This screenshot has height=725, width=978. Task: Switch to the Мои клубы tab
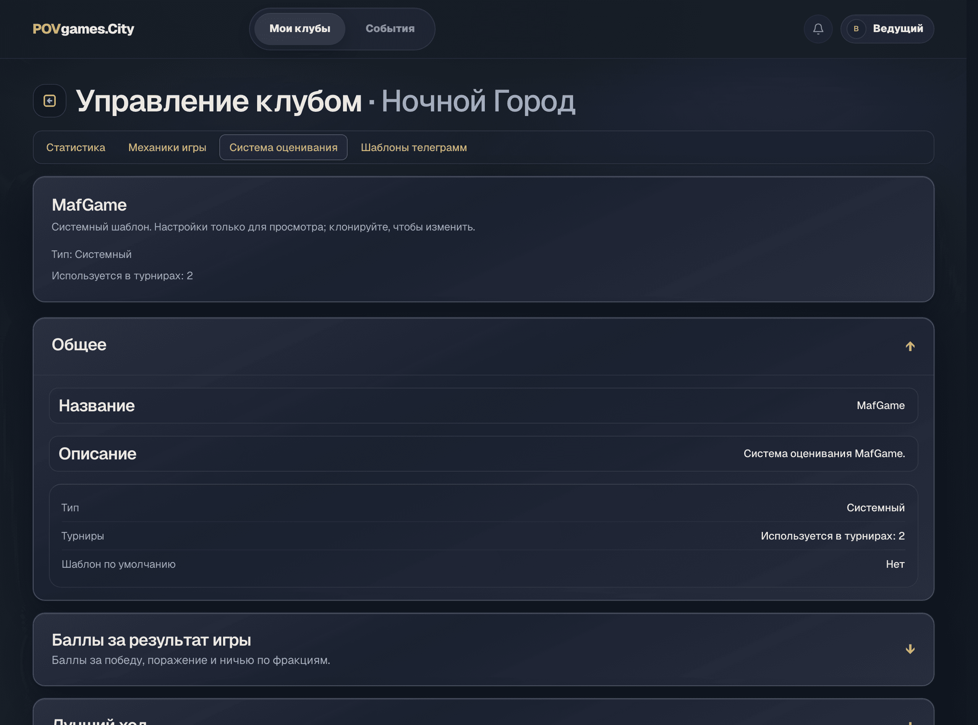pos(300,29)
